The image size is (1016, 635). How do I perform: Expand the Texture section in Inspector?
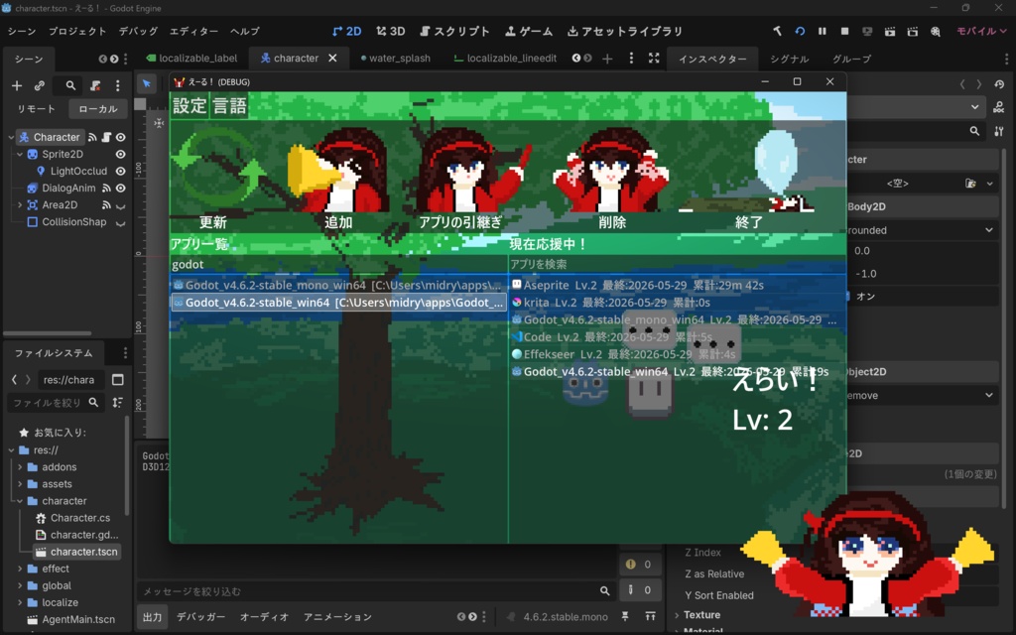point(701,614)
